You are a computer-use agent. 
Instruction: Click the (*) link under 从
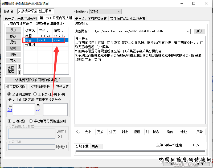point(10,110)
